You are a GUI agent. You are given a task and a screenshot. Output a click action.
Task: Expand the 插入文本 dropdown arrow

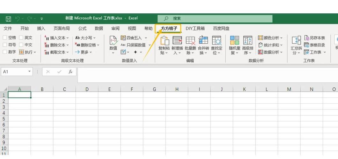coord(68,38)
